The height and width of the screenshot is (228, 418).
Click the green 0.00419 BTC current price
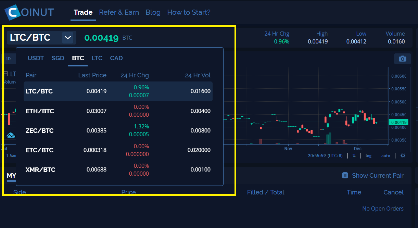pos(101,38)
